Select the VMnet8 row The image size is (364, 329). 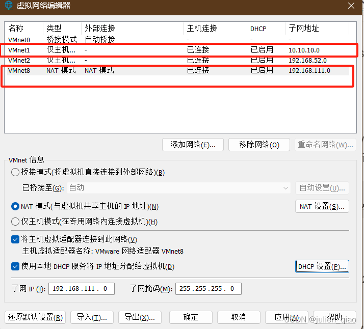(178, 70)
